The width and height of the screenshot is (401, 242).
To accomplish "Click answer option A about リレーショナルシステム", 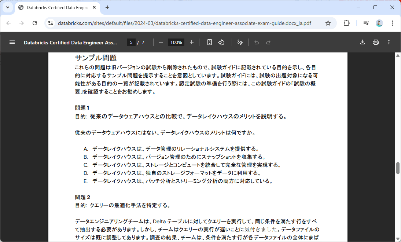I will pos(172,148).
